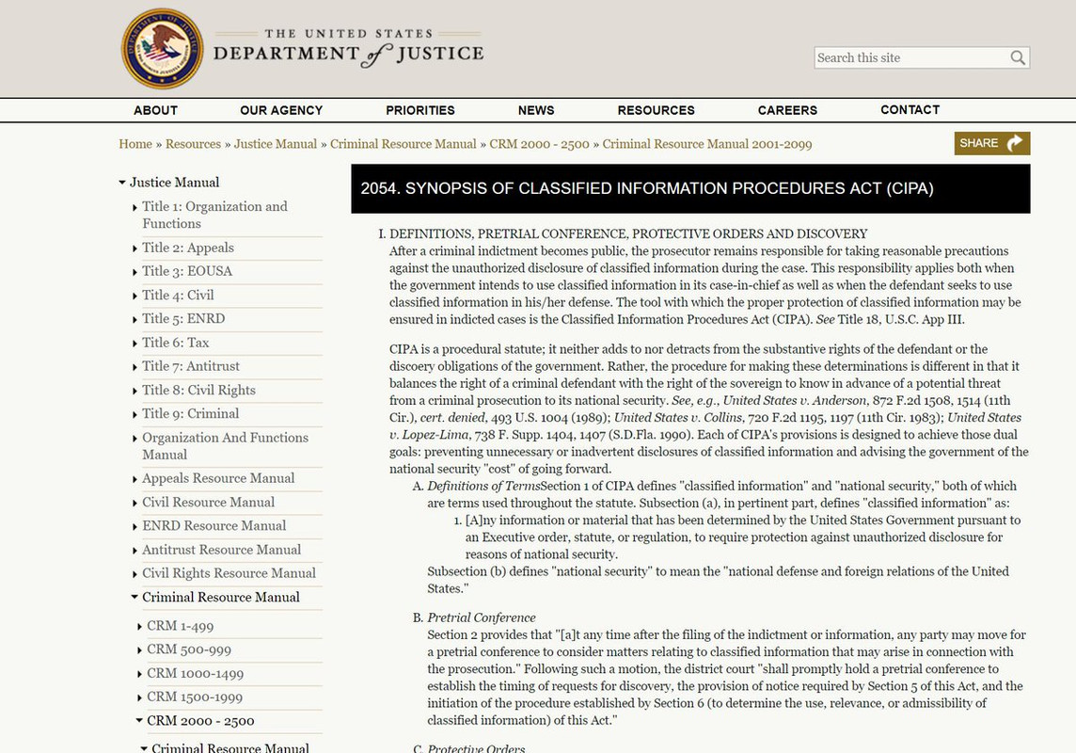1076x753 pixels.
Task: Open Title 9: Criminal sidebar link
Action: coord(190,414)
